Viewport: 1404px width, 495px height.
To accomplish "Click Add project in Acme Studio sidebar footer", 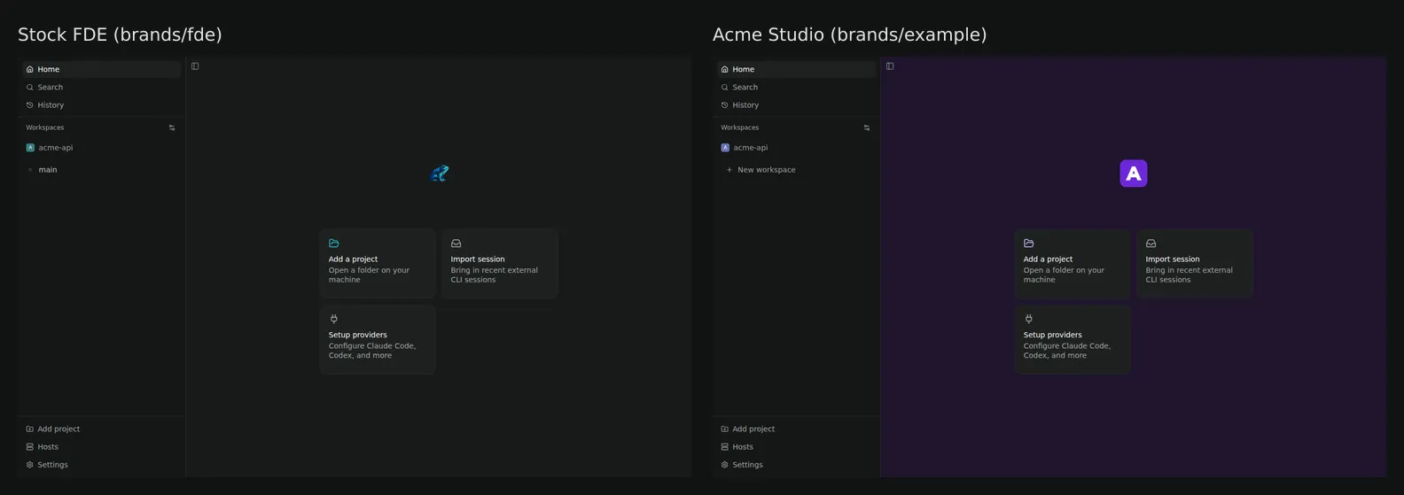I will pyautogui.click(x=796, y=429).
